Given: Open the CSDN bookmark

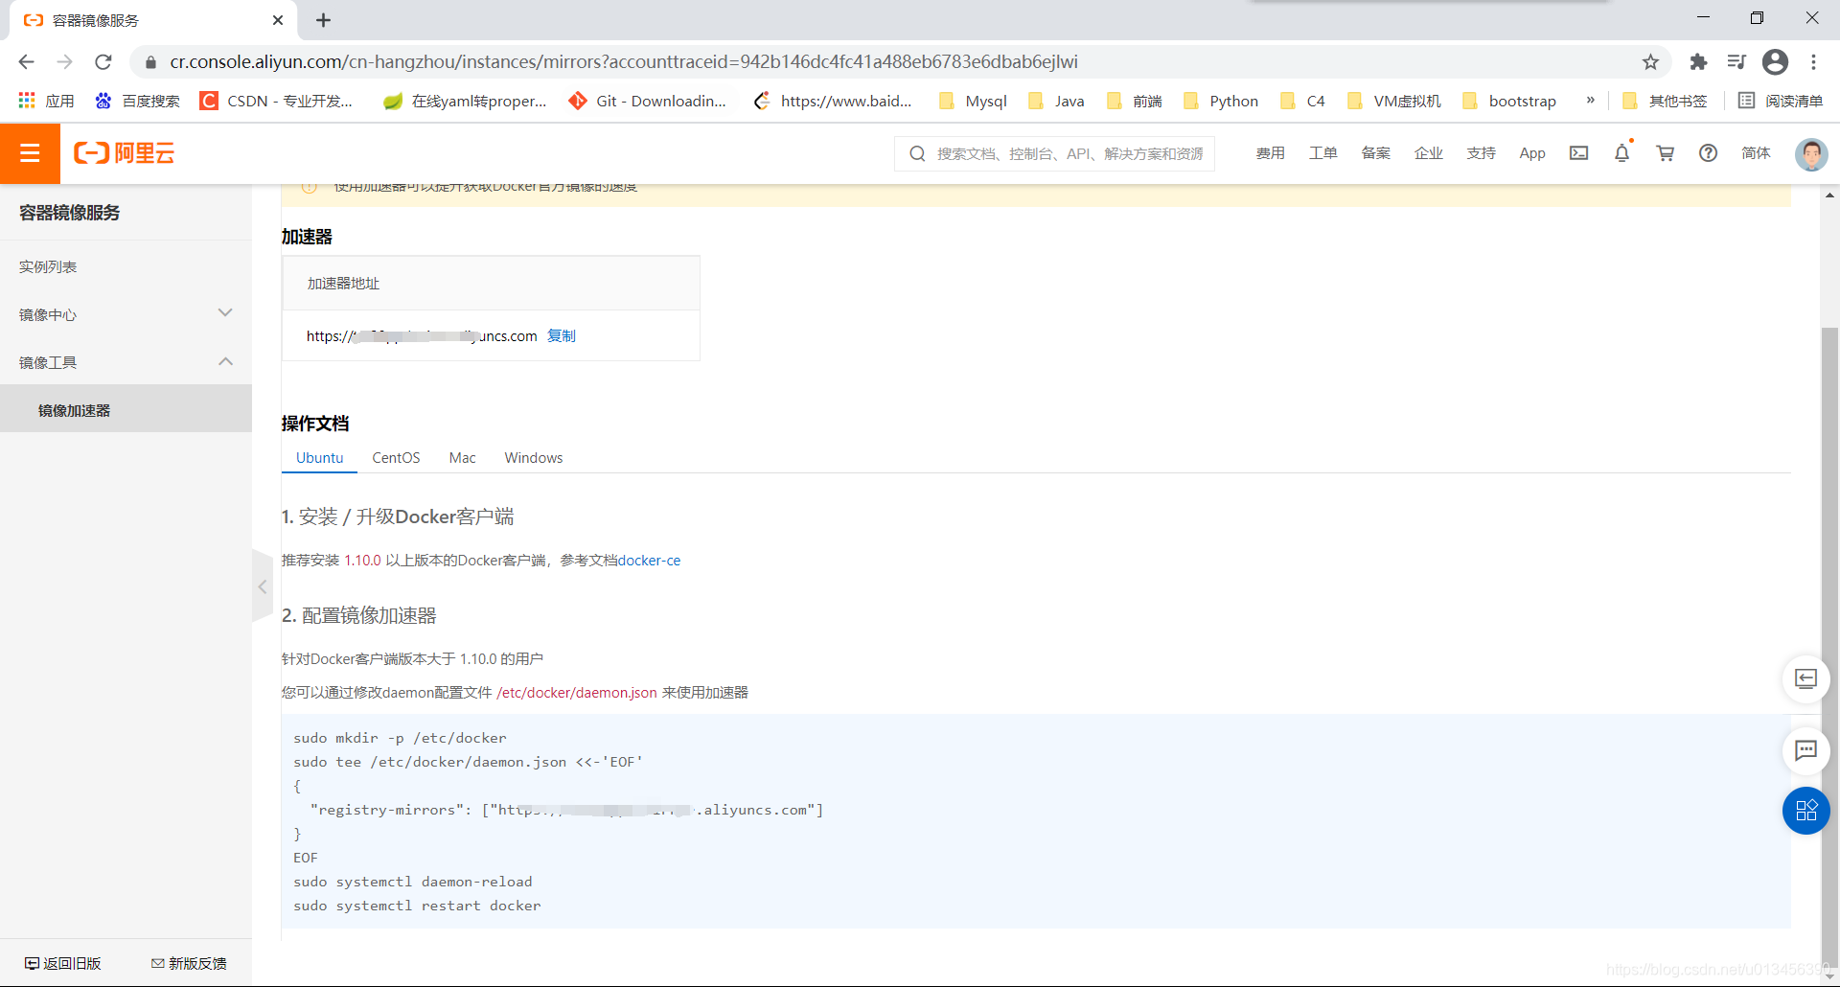Looking at the screenshot, I should [x=276, y=101].
